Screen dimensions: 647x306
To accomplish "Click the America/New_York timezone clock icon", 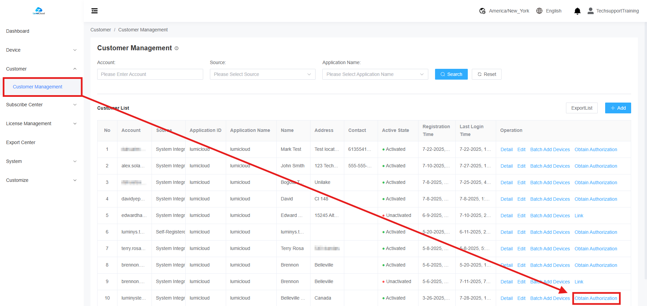I will 482,11.
